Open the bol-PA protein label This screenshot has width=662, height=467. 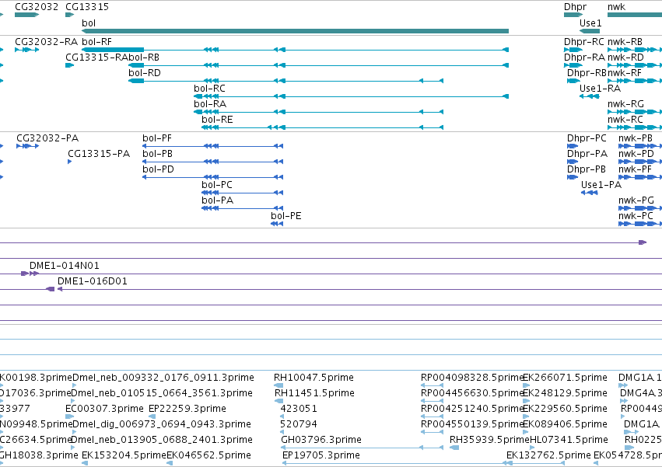click(218, 200)
